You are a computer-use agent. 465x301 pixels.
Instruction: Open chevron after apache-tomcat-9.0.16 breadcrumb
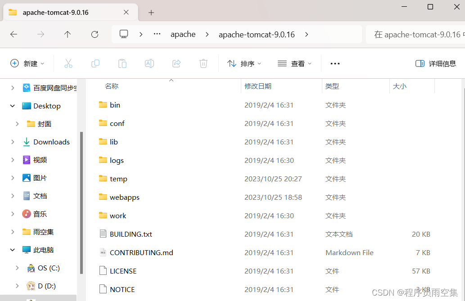pyautogui.click(x=307, y=34)
